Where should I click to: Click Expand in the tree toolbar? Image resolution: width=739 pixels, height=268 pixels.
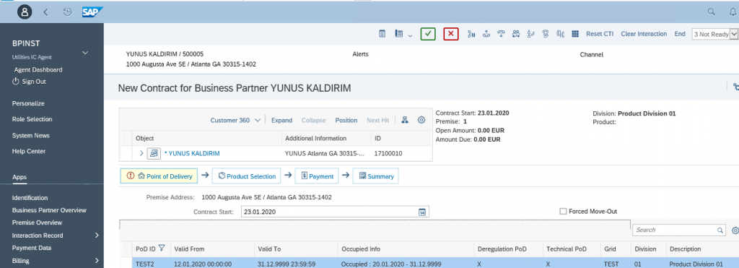pyautogui.click(x=282, y=121)
